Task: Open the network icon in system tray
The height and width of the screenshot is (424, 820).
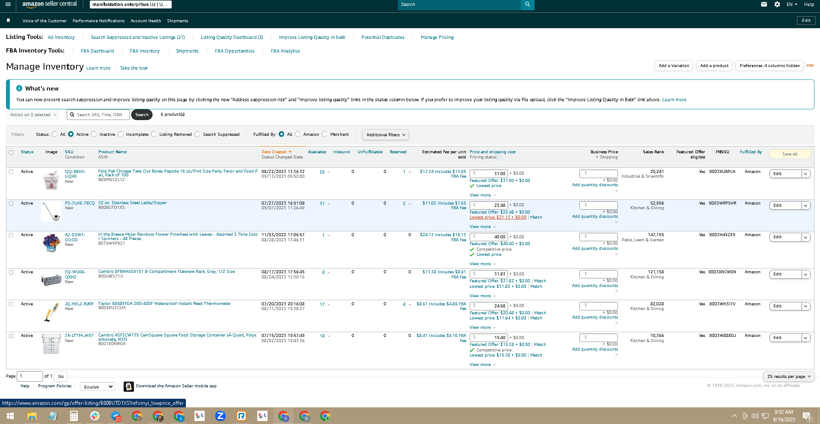Action: pyautogui.click(x=765, y=416)
